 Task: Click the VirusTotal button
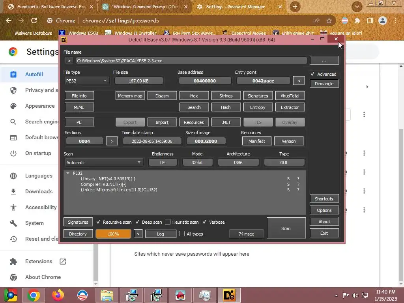(290, 96)
